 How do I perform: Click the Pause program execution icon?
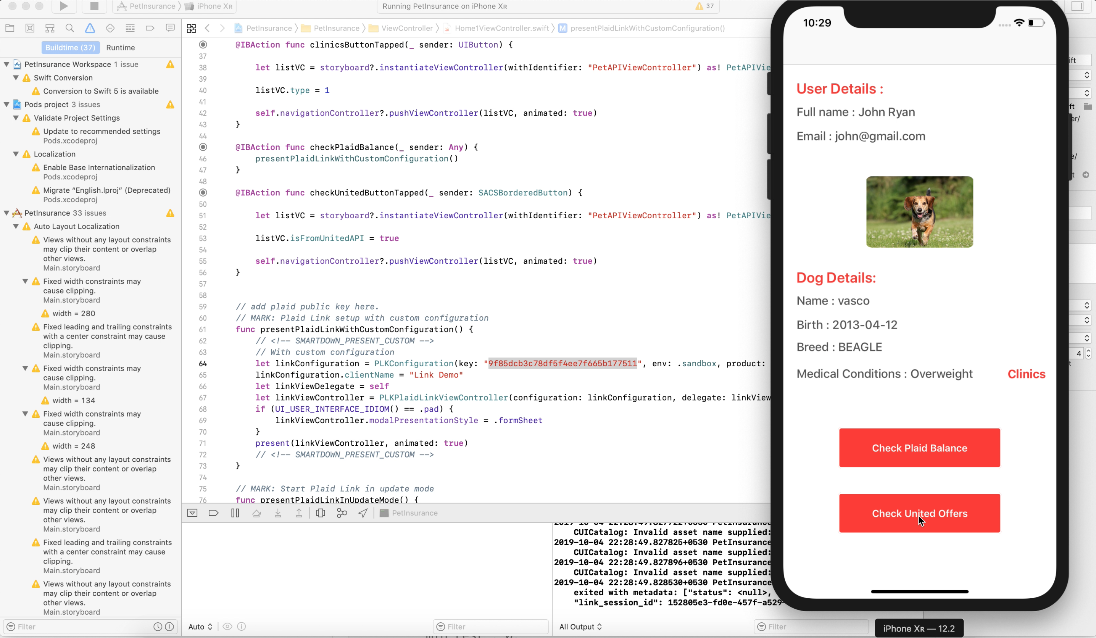point(235,513)
